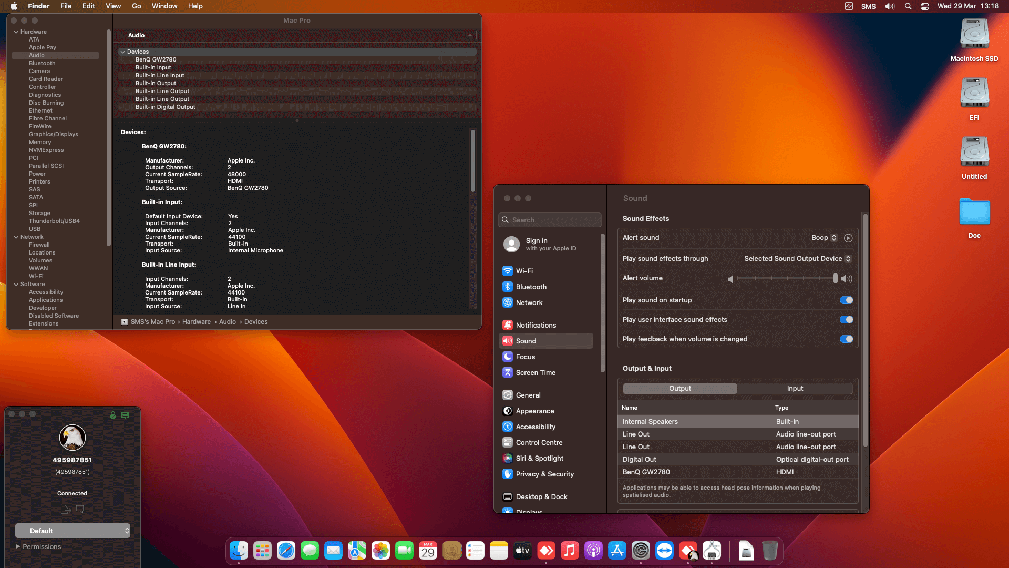Select Bluetooth in the System Information sidebar
1009x568 pixels.
pos(42,64)
